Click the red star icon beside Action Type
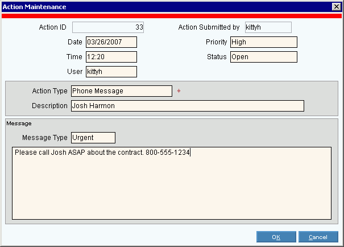 pos(179,91)
